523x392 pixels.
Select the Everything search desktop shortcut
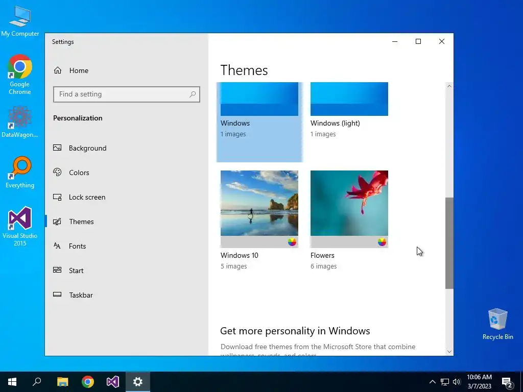pyautogui.click(x=20, y=173)
